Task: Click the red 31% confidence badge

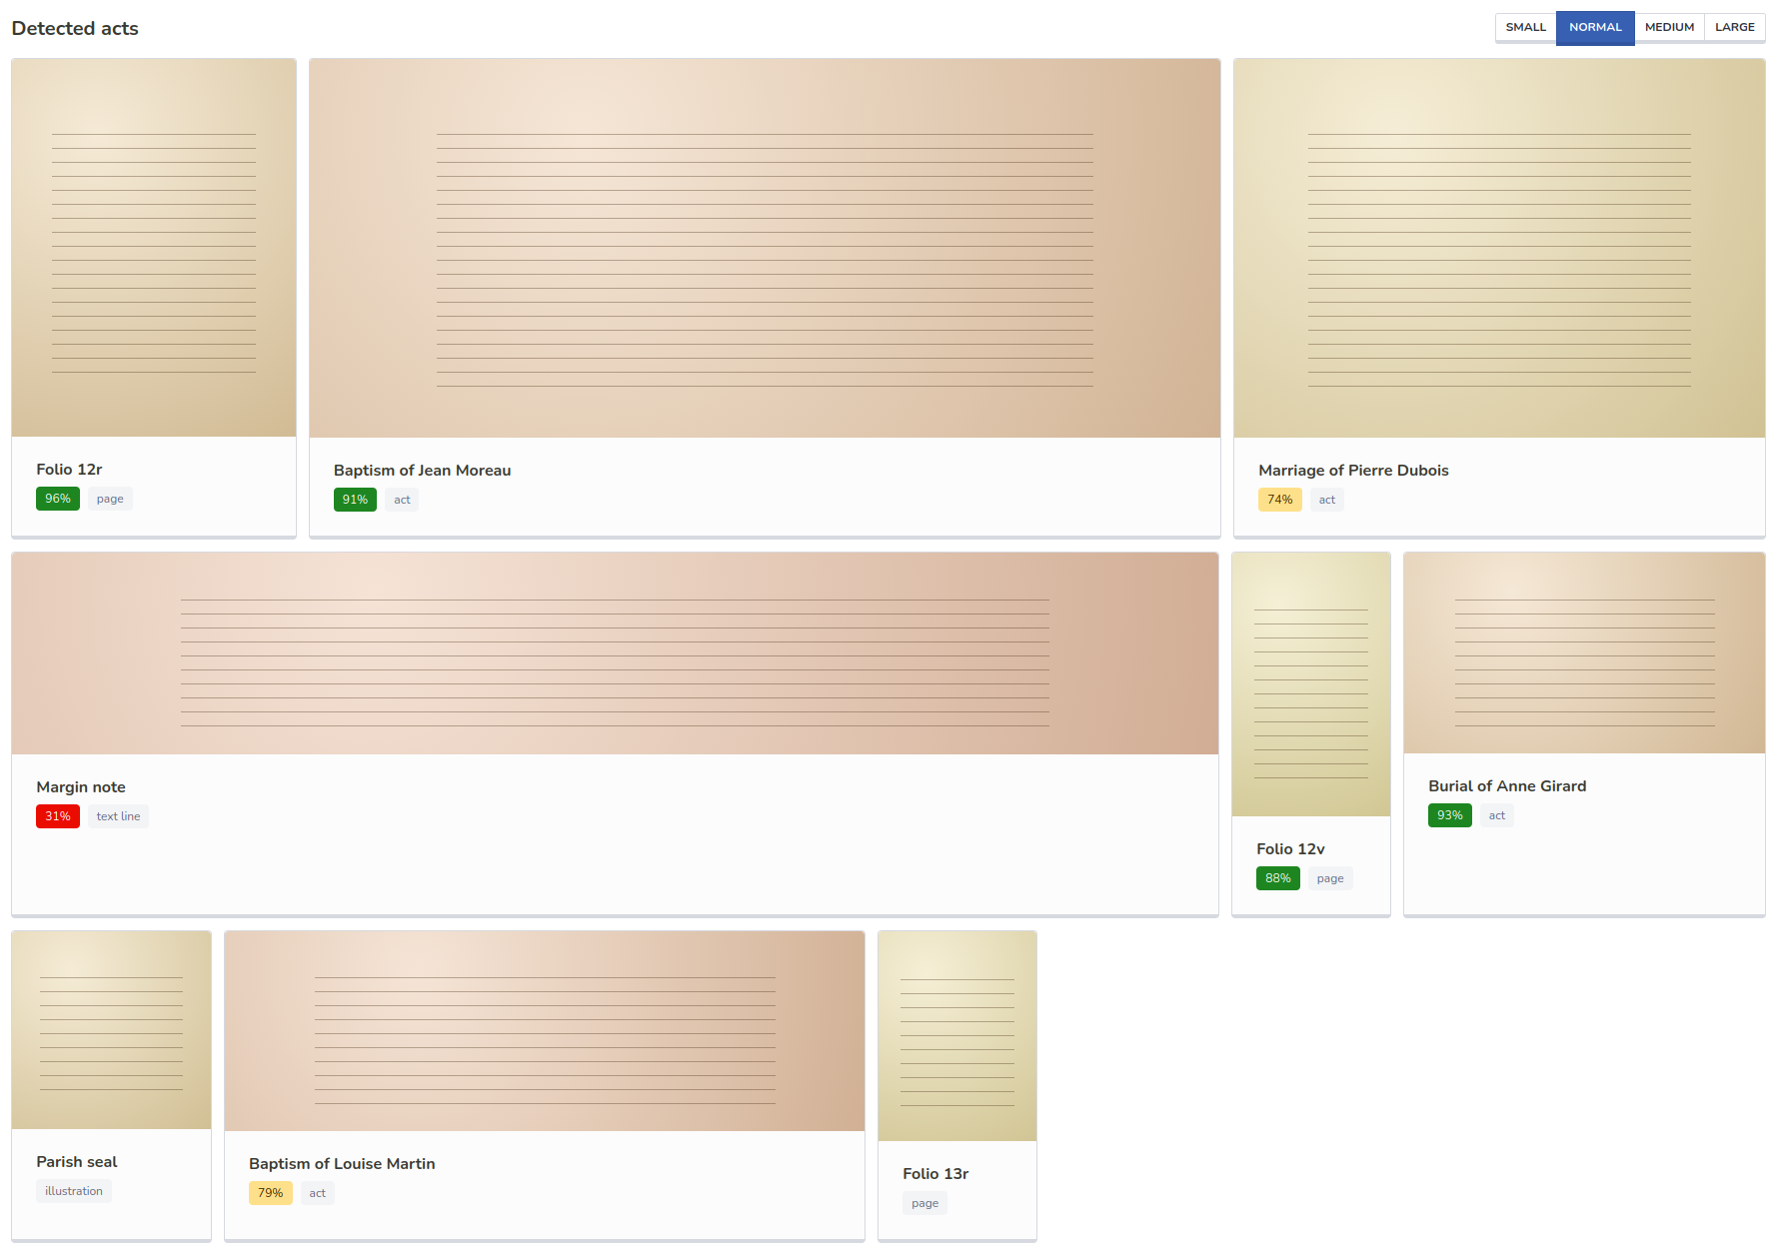Action: [58, 816]
